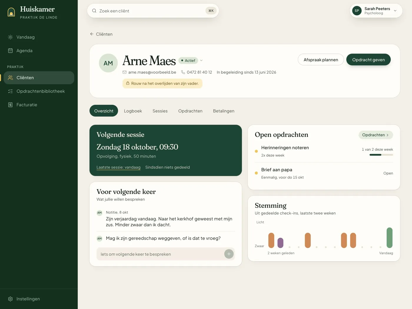Screen dimensions: 412x309
Task: Open the 'Herinneringen noteren' assignment
Action: [x=324, y=151]
